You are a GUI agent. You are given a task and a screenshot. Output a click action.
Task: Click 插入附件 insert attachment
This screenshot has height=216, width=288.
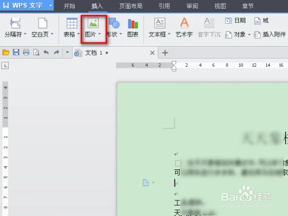pyautogui.click(x=270, y=35)
